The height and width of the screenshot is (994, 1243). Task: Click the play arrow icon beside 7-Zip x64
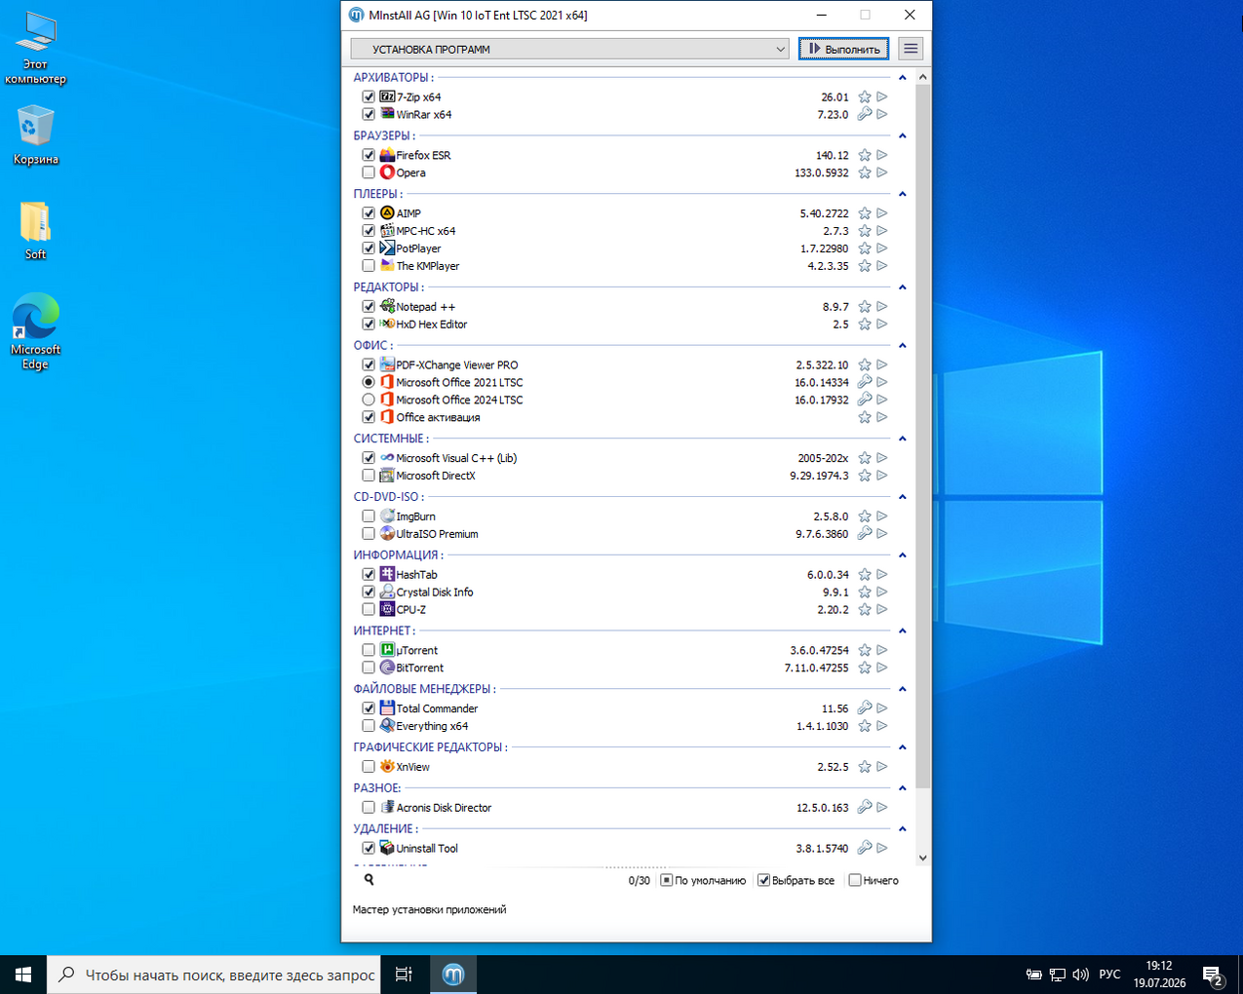(x=882, y=96)
